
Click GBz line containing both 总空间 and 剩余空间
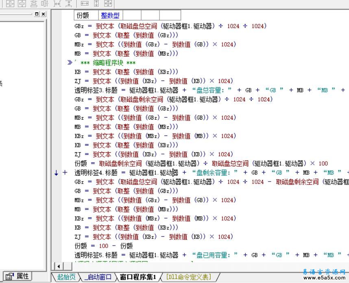point(212,182)
